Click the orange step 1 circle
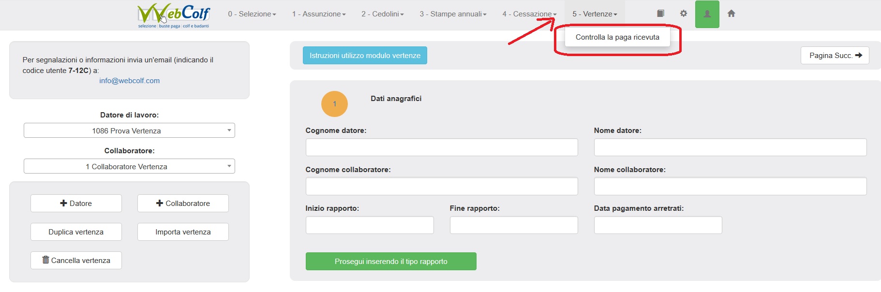This screenshot has width=881, height=292. pyautogui.click(x=334, y=104)
